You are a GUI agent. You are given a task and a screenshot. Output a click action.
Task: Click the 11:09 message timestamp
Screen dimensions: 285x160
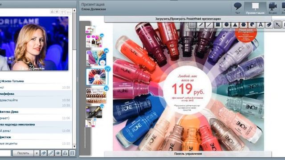coord(66,131)
